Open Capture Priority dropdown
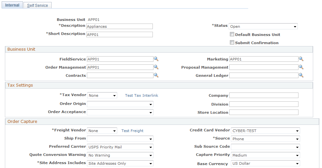 tap(265, 155)
